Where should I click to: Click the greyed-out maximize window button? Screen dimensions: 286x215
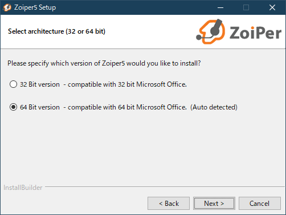point(246,7)
